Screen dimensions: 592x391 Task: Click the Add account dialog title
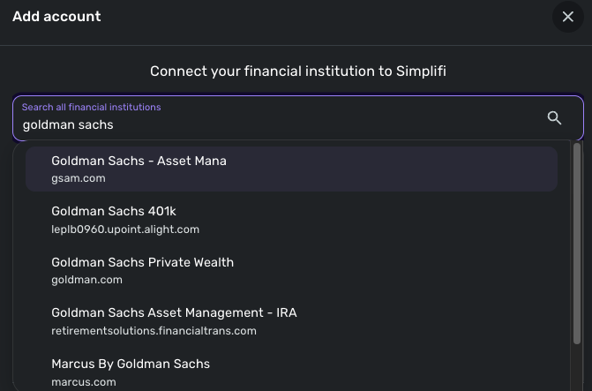point(56,17)
